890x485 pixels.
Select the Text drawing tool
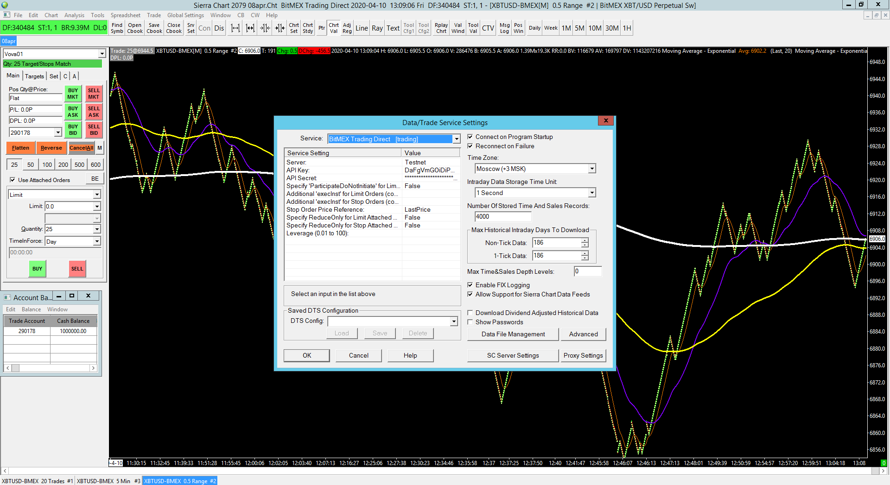click(393, 28)
